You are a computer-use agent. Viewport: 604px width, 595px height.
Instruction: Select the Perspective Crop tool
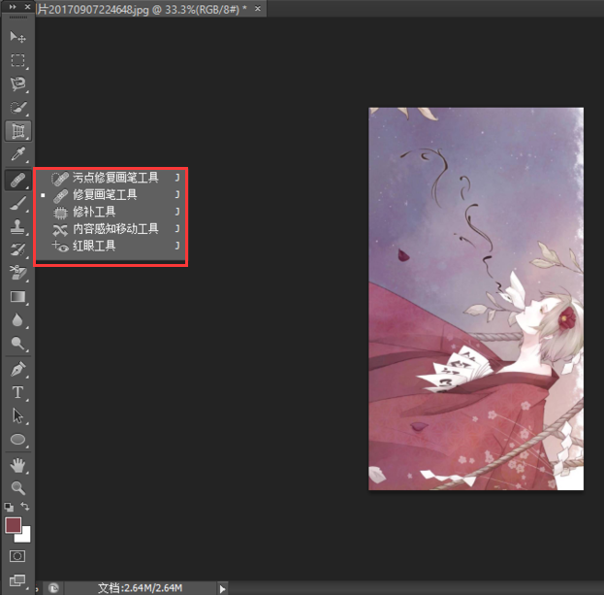click(x=17, y=131)
